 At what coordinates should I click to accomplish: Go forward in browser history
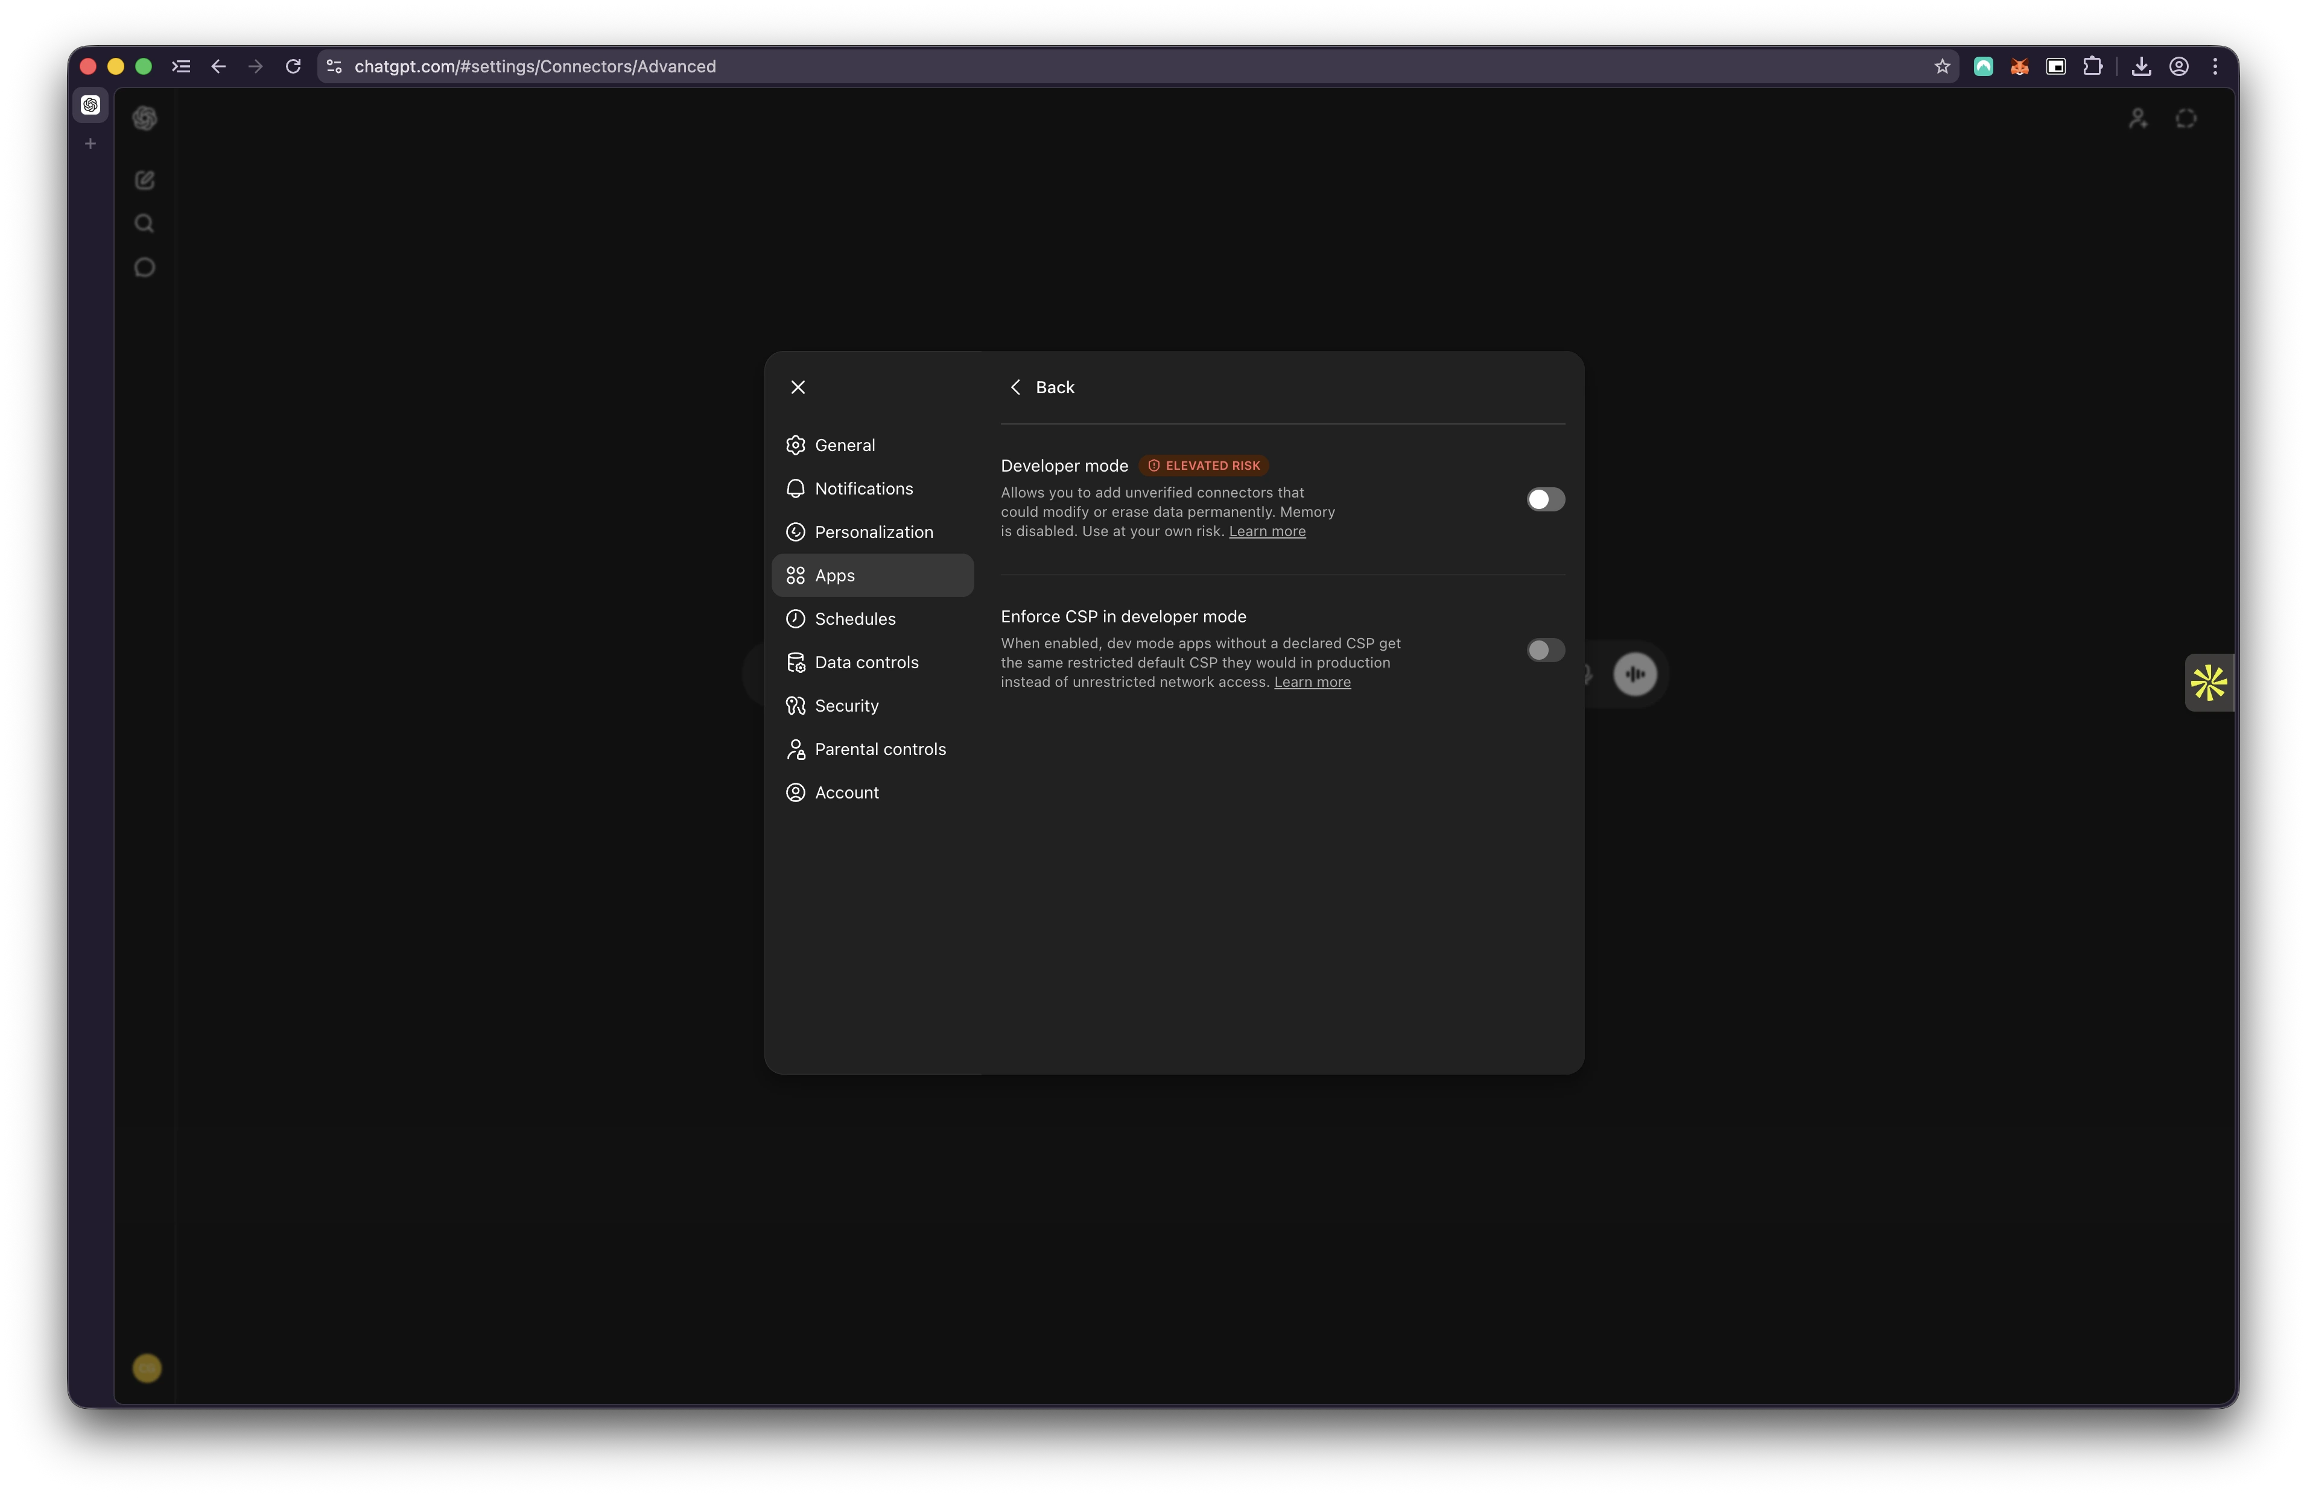256,66
